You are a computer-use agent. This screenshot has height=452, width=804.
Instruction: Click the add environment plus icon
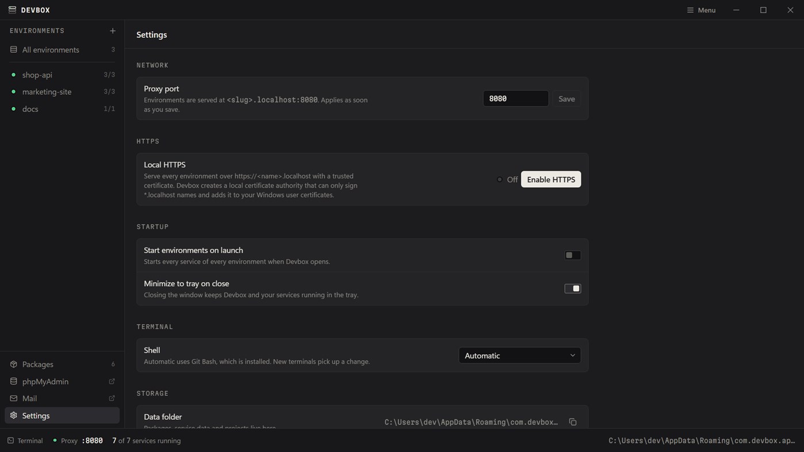(113, 30)
